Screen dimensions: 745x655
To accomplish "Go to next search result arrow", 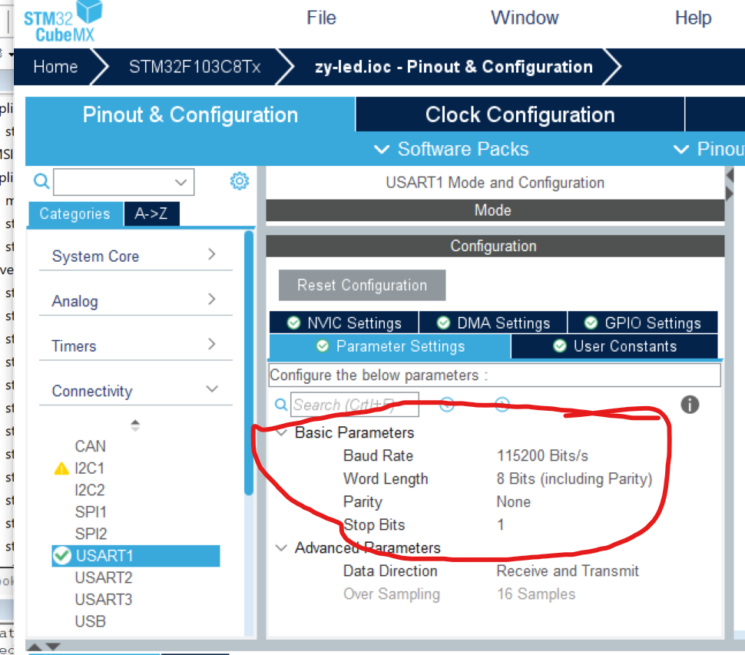I will (x=502, y=405).
